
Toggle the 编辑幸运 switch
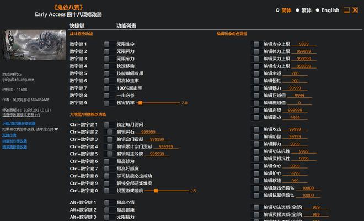click(256, 73)
